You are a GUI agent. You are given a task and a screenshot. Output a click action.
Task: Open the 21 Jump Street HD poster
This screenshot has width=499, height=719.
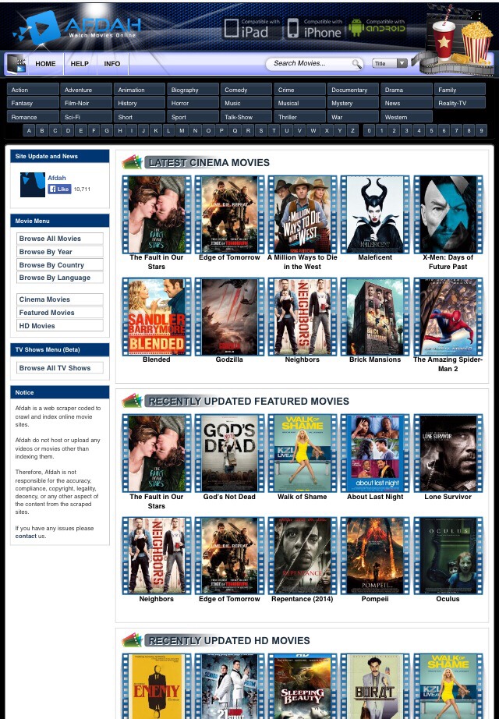[x=229, y=686]
